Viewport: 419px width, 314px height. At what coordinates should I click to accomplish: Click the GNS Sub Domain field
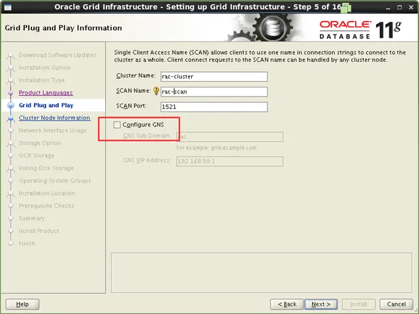tap(230, 137)
